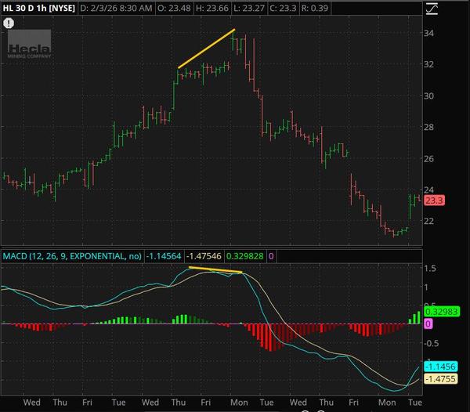Screen dimensions: 470x412
Task: Click the red 23.3 price bubble
Action: tap(435, 201)
